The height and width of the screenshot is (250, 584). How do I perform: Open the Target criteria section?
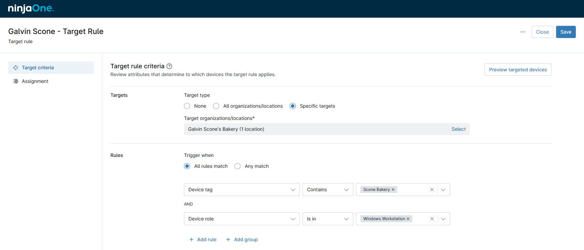pyautogui.click(x=38, y=68)
